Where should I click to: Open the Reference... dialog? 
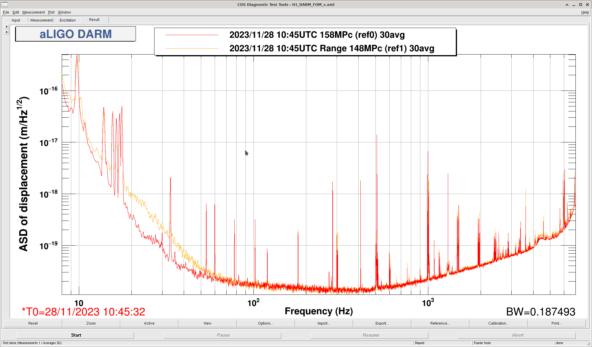440,323
